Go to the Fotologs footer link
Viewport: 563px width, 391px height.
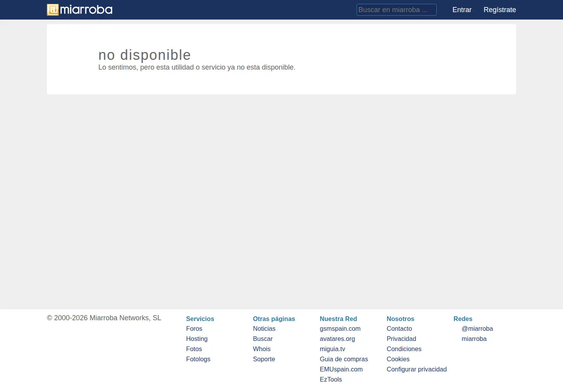coord(198,359)
